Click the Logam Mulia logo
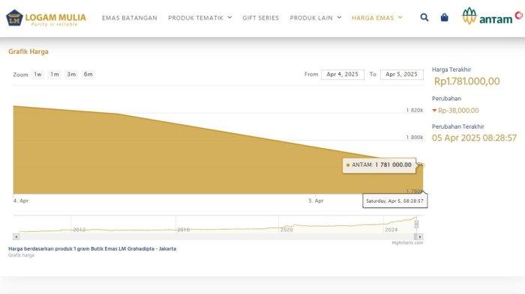525x294 pixels. pyautogui.click(x=46, y=18)
